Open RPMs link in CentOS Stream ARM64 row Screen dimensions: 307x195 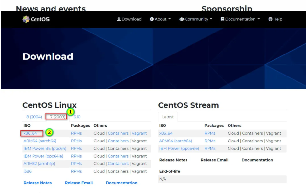(x=210, y=141)
